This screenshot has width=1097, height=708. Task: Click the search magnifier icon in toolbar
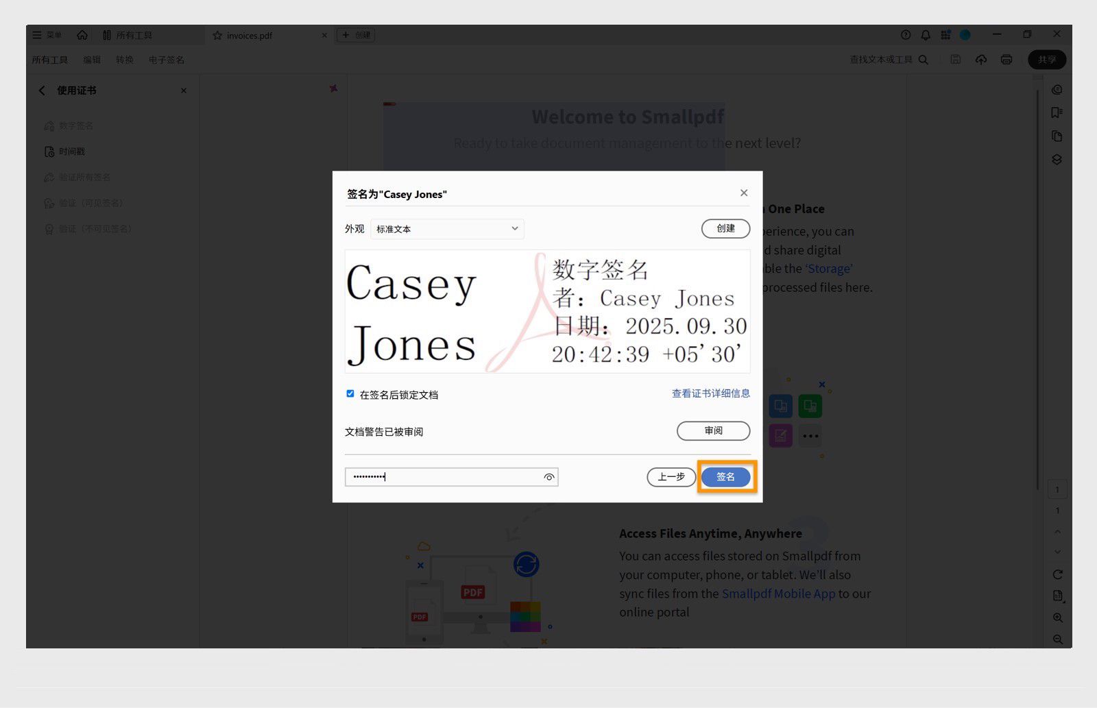click(924, 60)
